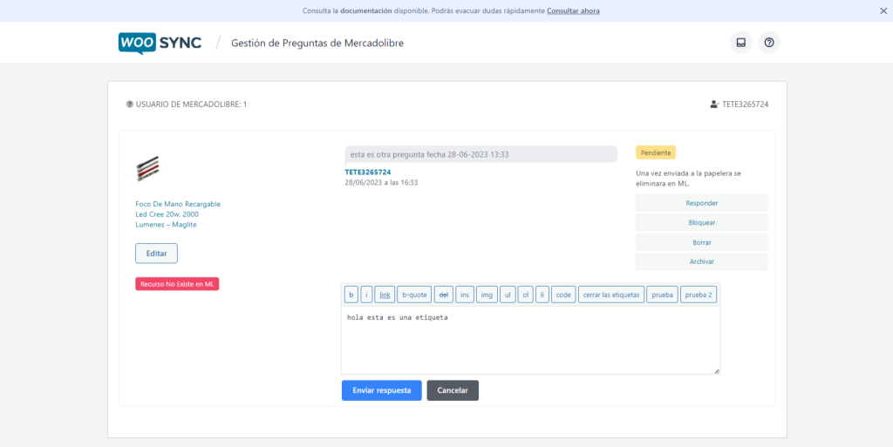This screenshot has height=447, width=893.
Task: Insert the 'prueba 2' quick tag
Action: click(x=699, y=295)
